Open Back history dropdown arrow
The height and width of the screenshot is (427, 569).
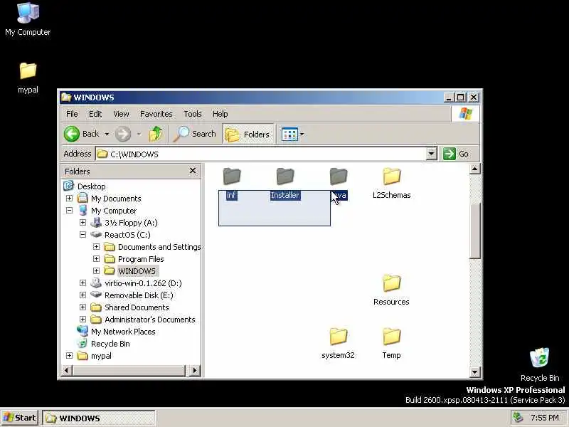pos(107,134)
